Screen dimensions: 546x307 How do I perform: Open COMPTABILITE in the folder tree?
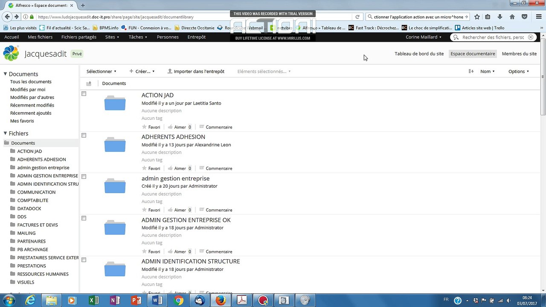pos(32,200)
